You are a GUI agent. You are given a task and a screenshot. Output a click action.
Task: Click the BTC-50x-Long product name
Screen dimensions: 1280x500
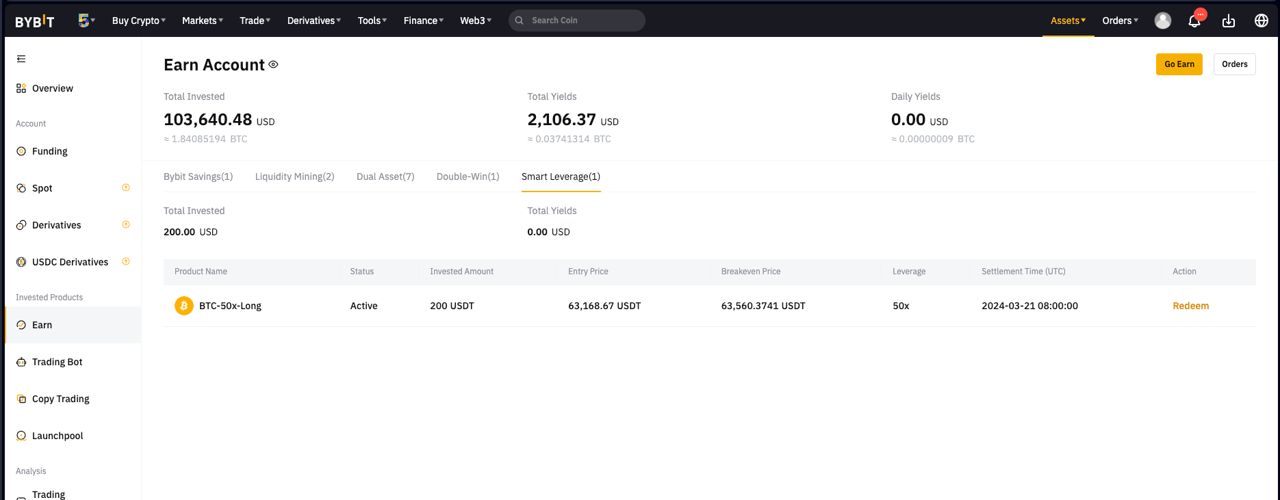[x=230, y=306]
